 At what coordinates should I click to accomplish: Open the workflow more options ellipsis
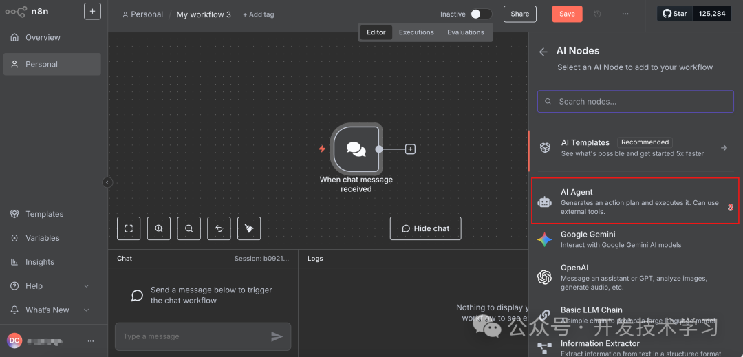(625, 14)
